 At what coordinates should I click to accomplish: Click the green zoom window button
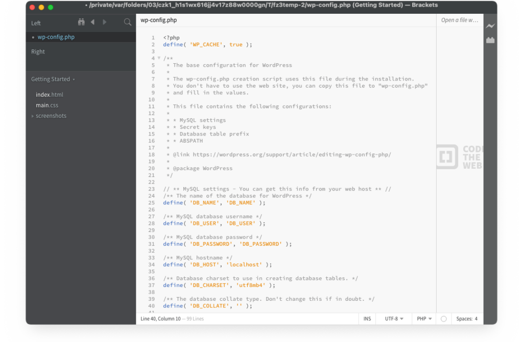pos(51,7)
